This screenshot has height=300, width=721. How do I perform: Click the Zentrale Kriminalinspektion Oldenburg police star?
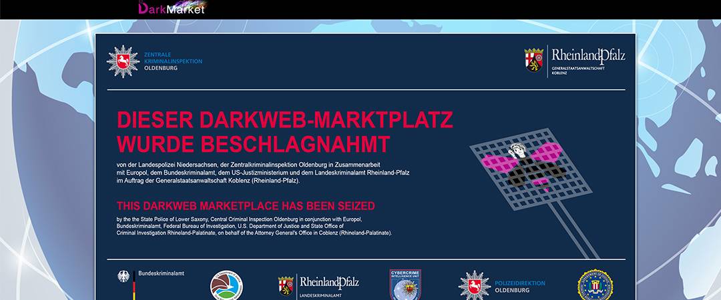123,61
